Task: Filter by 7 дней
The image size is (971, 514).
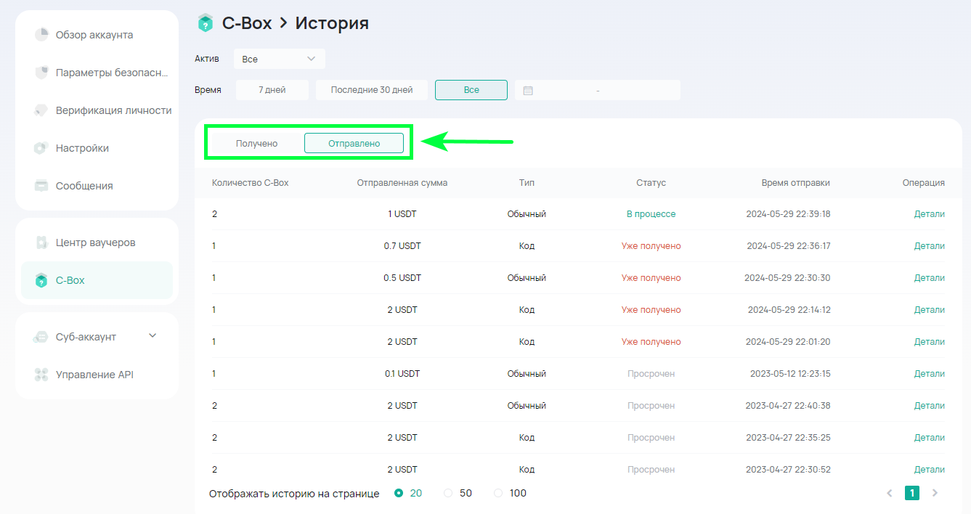Action: [x=272, y=90]
